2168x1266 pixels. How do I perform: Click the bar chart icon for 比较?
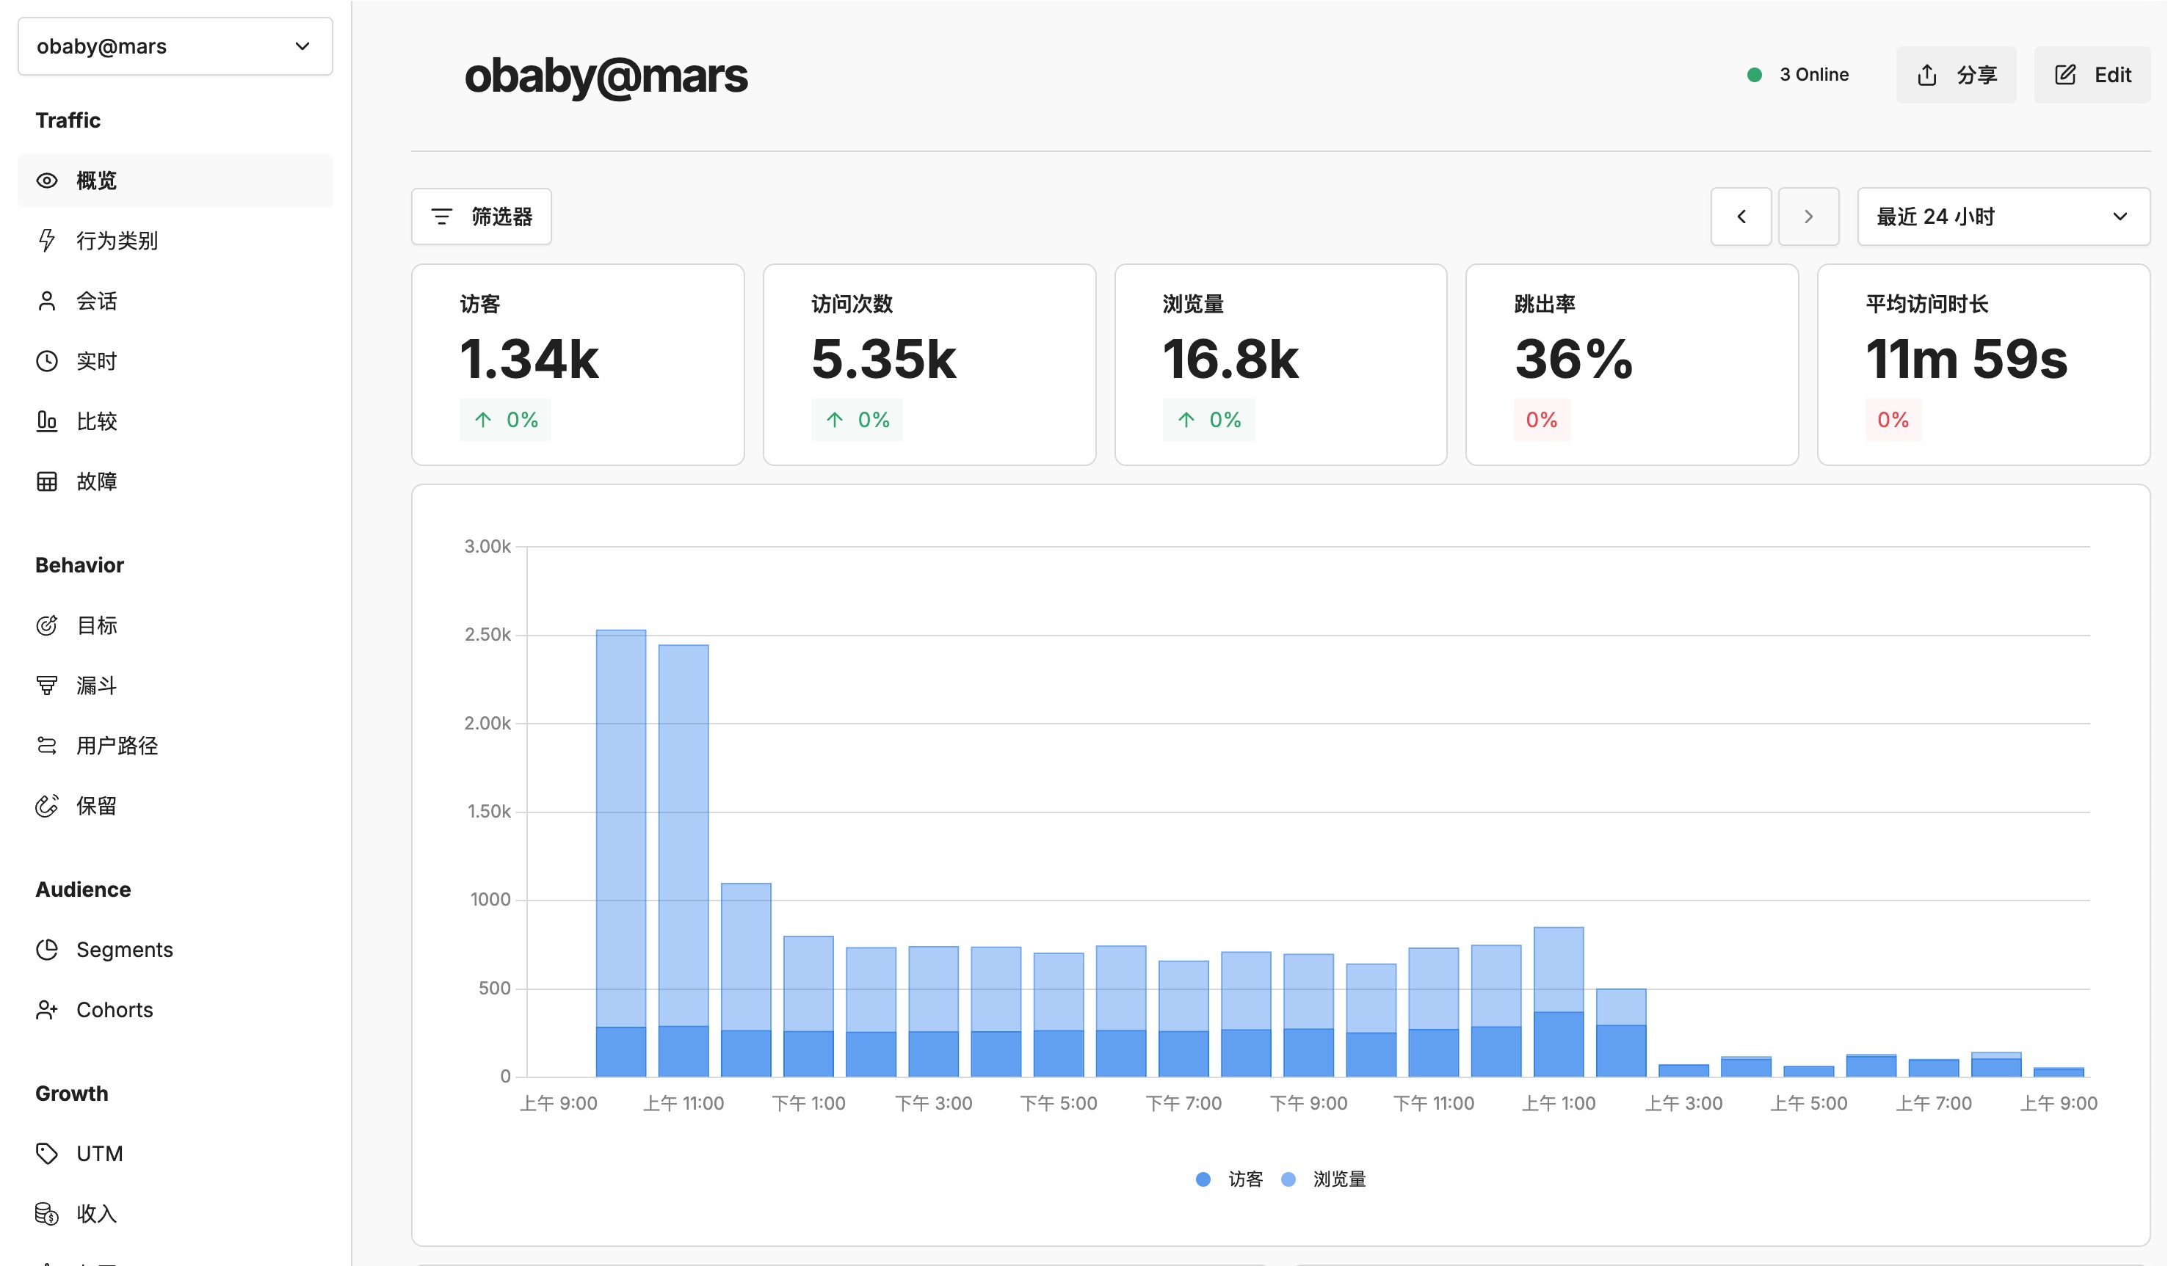click(46, 421)
